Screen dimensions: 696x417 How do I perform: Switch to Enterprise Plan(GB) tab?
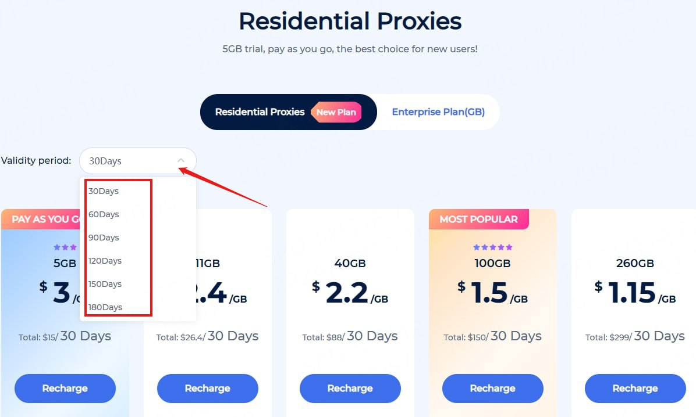(x=438, y=112)
